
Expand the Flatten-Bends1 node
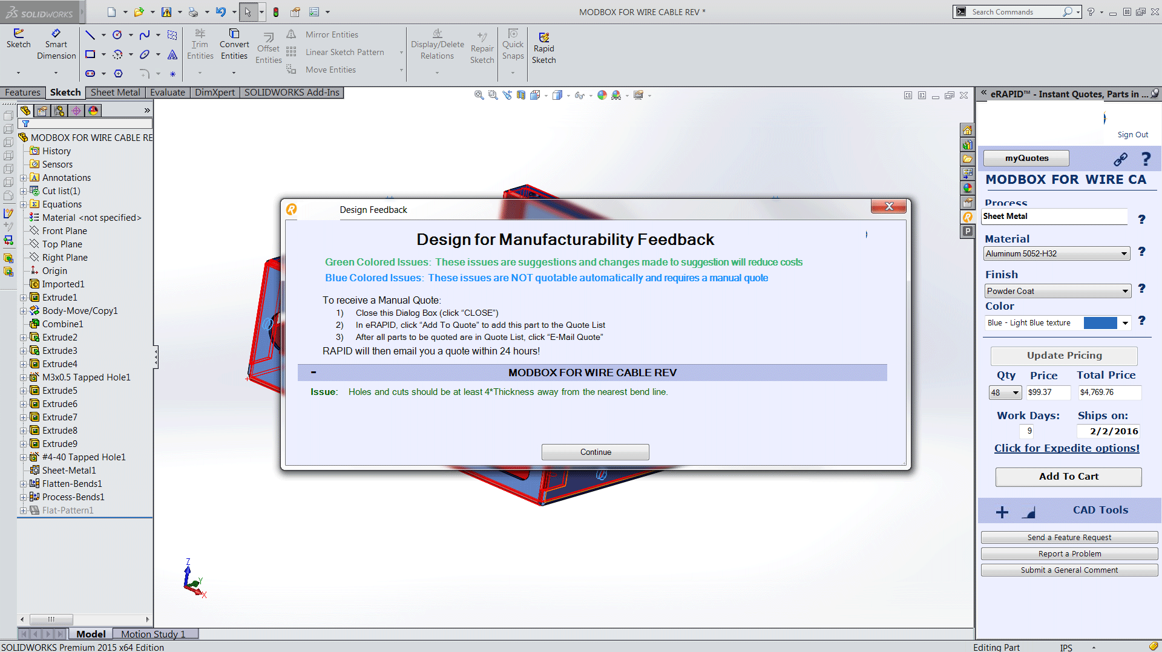pyautogui.click(x=23, y=484)
